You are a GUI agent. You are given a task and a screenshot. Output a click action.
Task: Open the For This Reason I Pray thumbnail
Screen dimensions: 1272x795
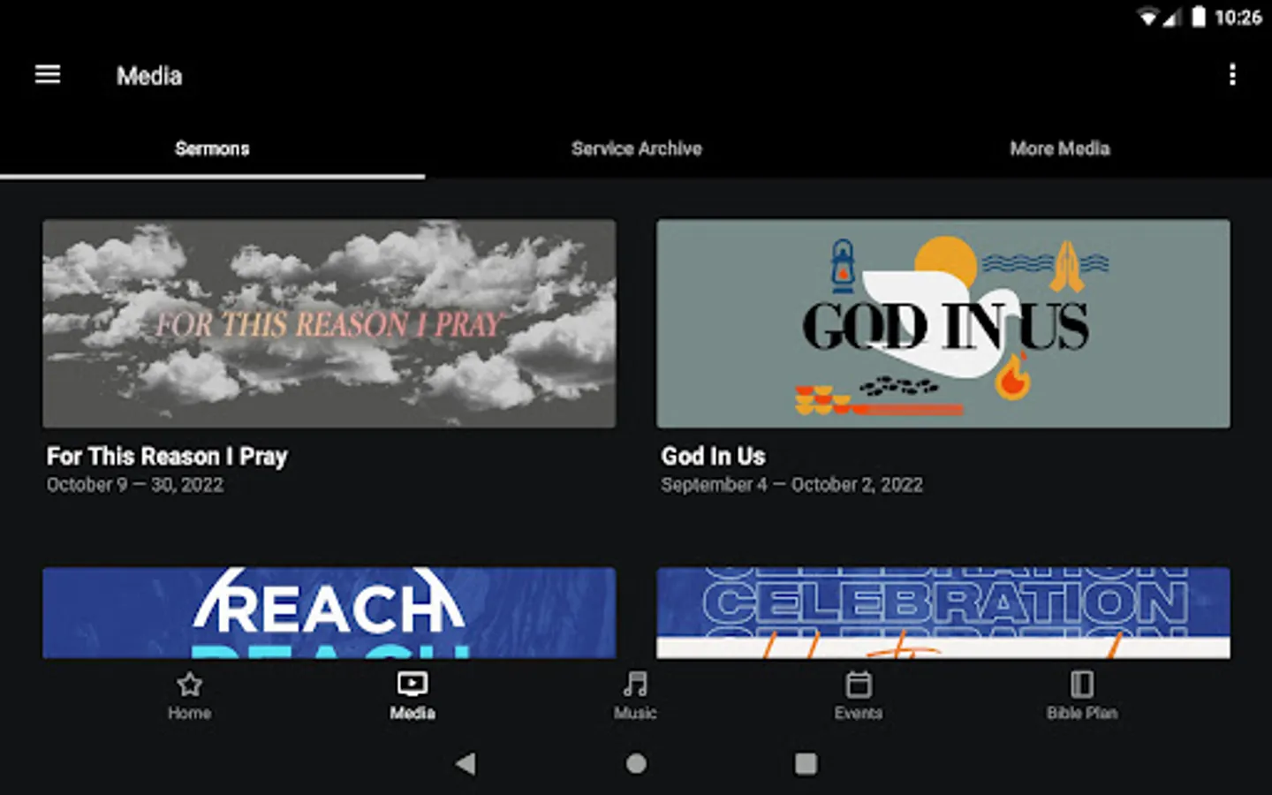coord(329,323)
